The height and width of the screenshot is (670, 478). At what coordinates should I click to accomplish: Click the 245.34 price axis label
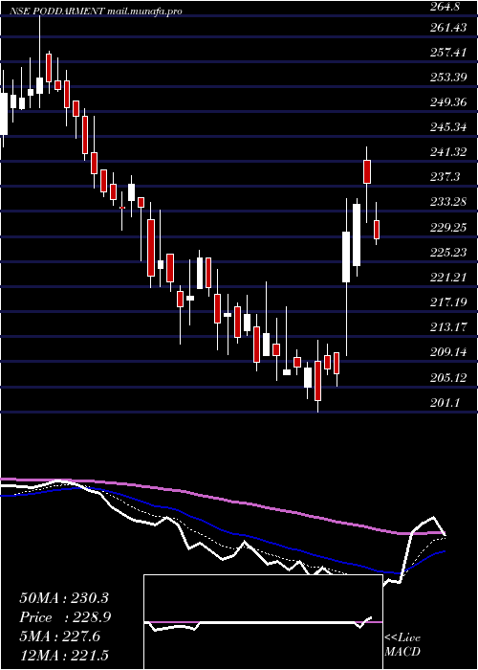450,127
